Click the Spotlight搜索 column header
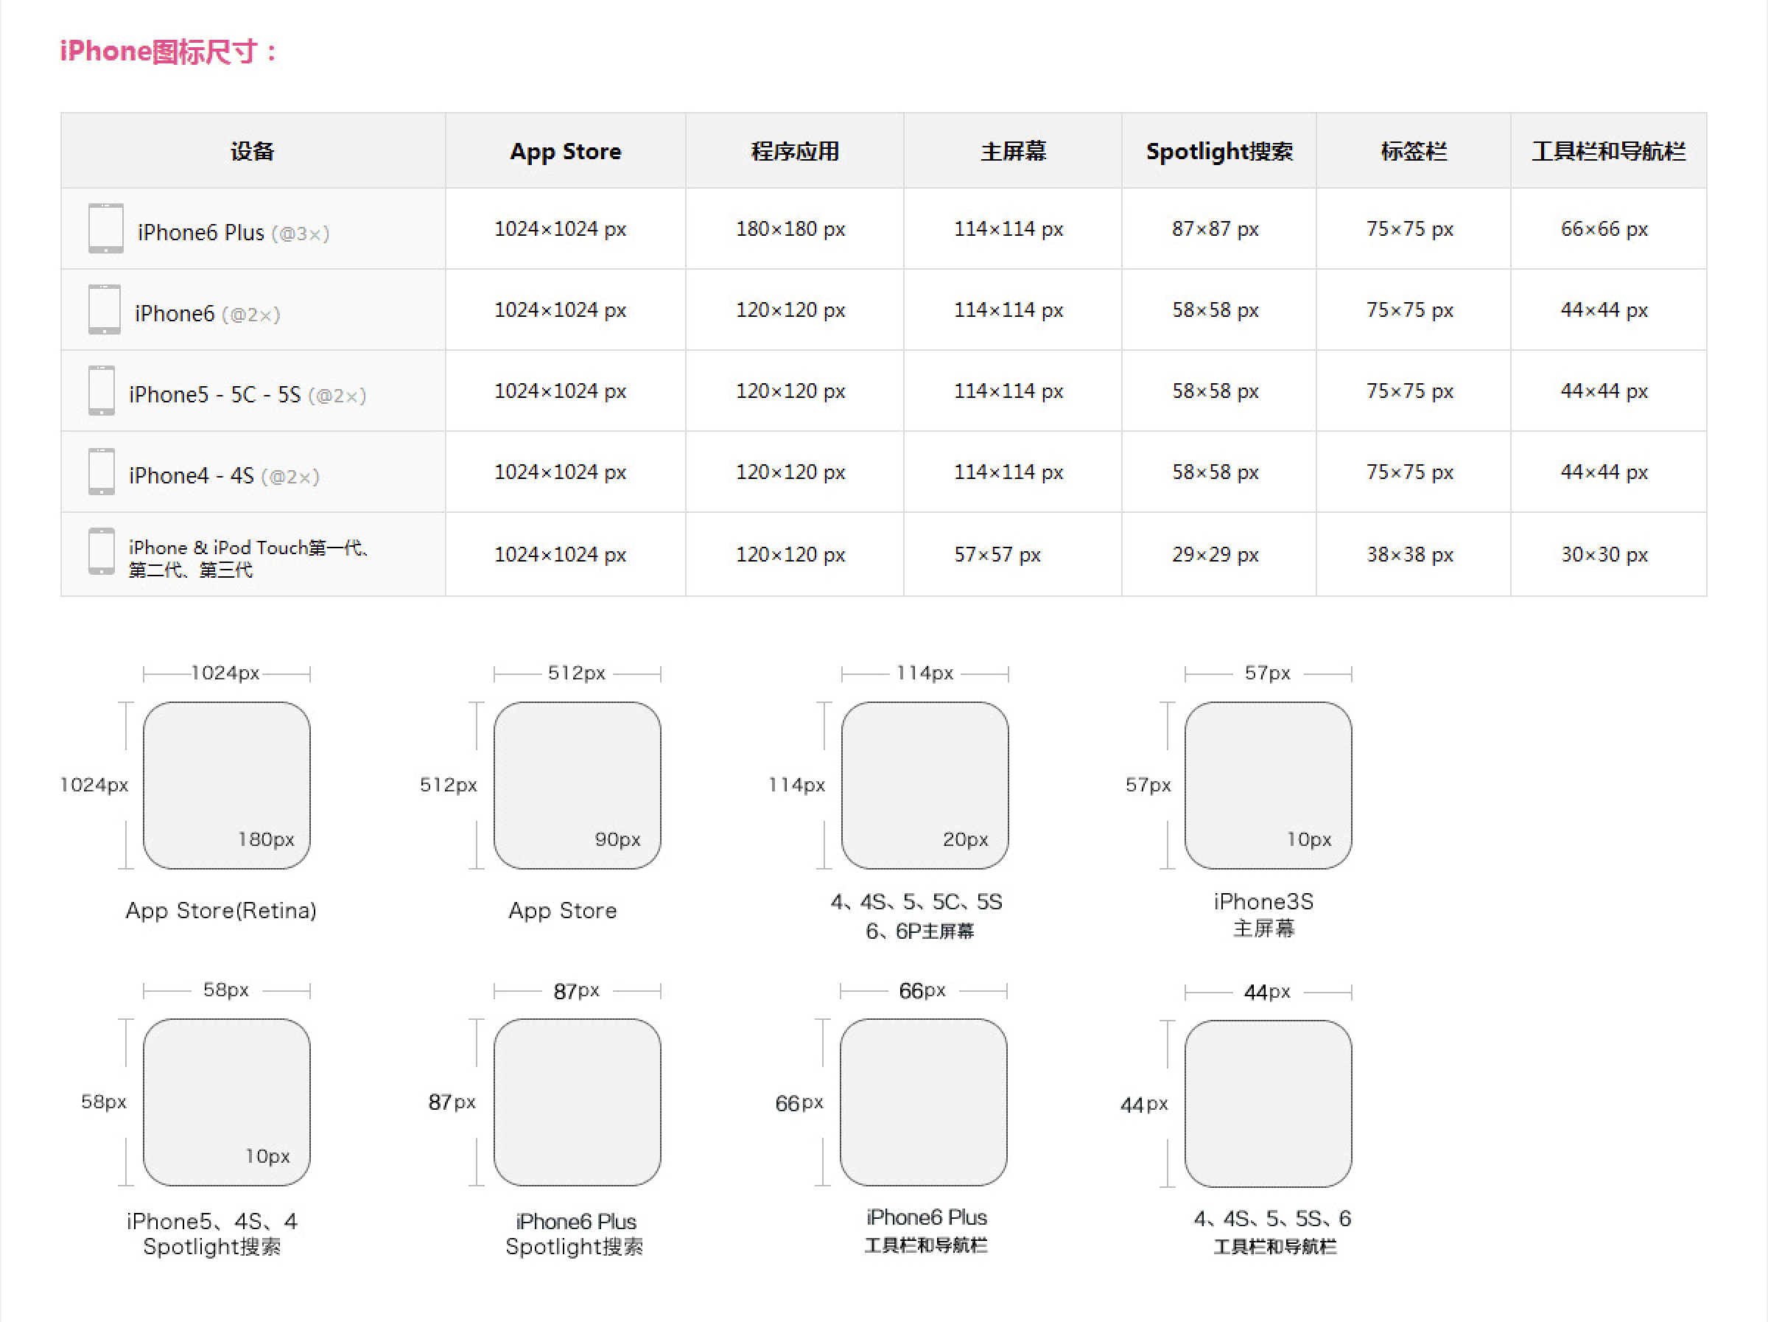The width and height of the screenshot is (1768, 1322). tap(1218, 151)
